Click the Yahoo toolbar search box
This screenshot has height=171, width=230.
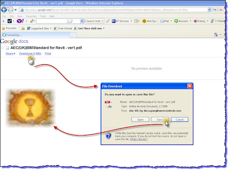pyautogui.click(x=58, y=21)
